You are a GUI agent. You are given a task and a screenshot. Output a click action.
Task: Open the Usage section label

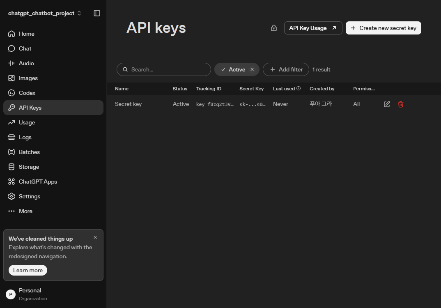[x=27, y=122]
